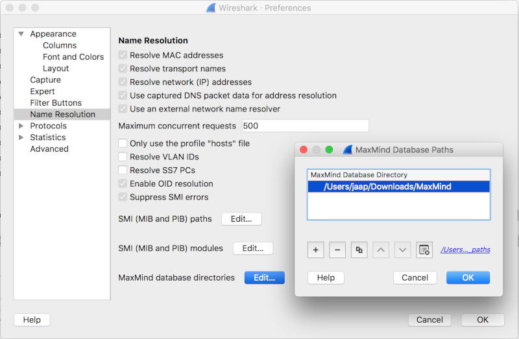Image resolution: width=519 pixels, height=339 pixels.
Task: Enable Resolve VLAN IDs
Action: pos(123,157)
